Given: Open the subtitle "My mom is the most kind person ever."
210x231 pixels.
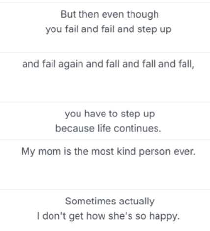Looking at the screenshot, I should click(108, 152).
